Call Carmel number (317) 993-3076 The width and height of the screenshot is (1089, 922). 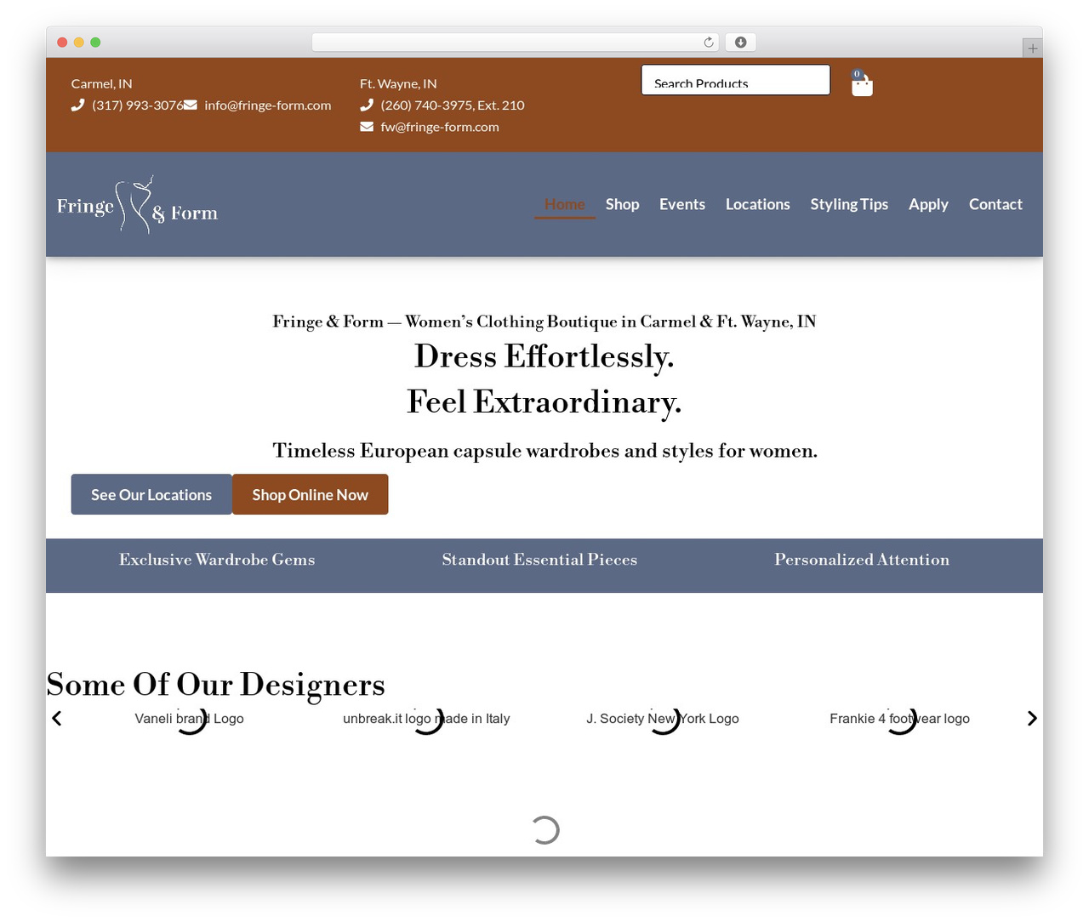[x=138, y=105]
